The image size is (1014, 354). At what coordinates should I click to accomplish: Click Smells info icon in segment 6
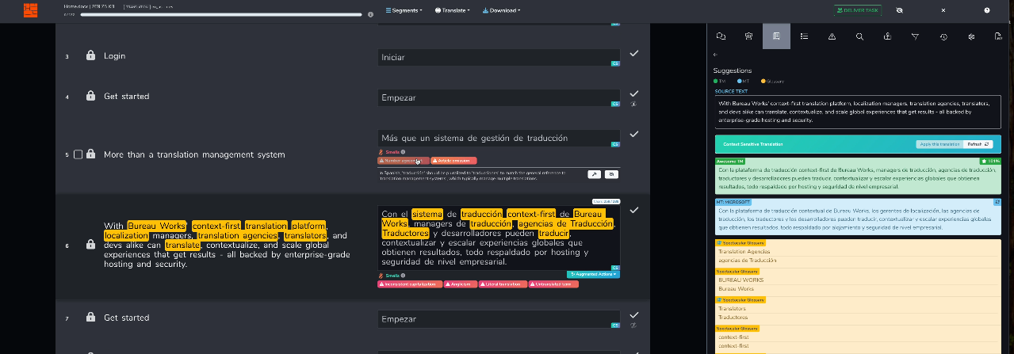[403, 275]
